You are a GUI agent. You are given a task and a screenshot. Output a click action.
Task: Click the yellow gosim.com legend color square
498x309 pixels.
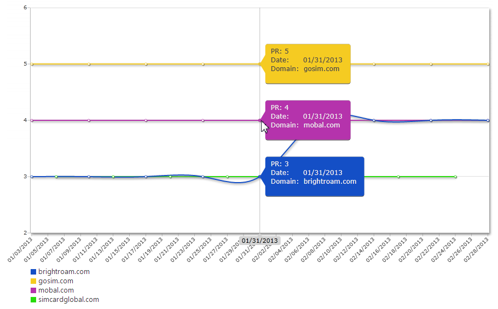tap(33, 281)
